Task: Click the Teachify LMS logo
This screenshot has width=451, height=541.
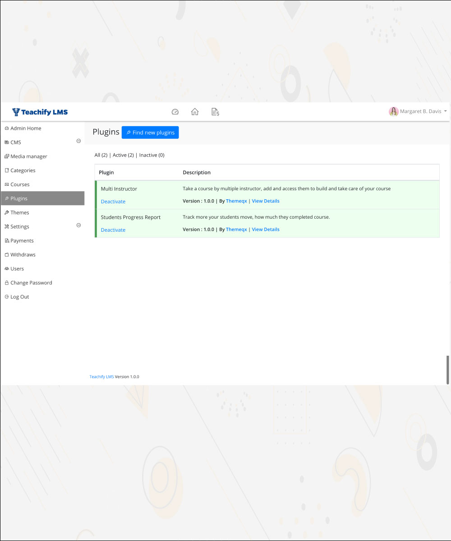Action: pyautogui.click(x=40, y=112)
